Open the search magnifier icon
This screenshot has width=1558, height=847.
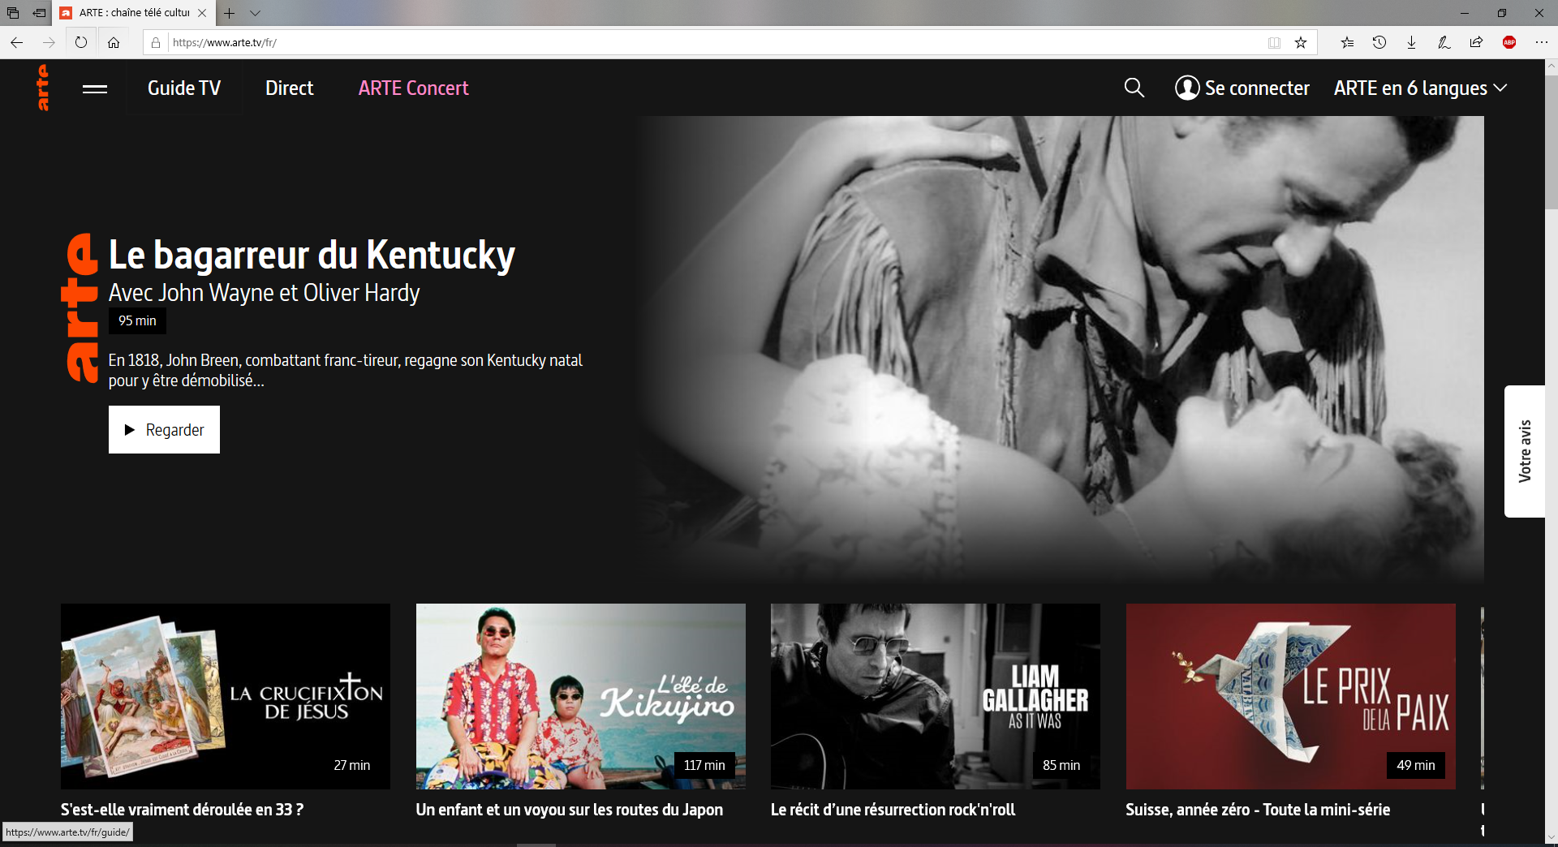click(1134, 88)
